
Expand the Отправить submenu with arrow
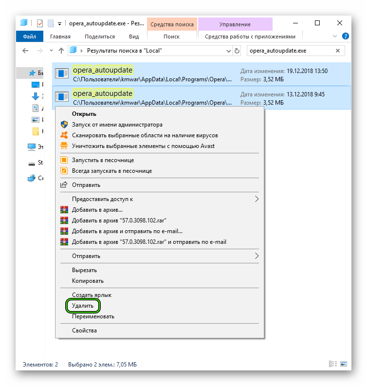[x=160, y=256]
